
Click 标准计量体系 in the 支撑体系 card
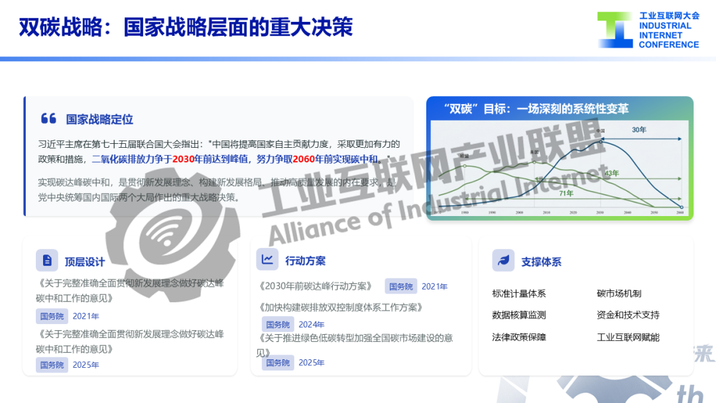519,294
